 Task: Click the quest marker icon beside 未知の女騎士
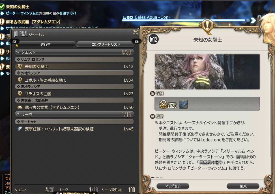coord(20,66)
